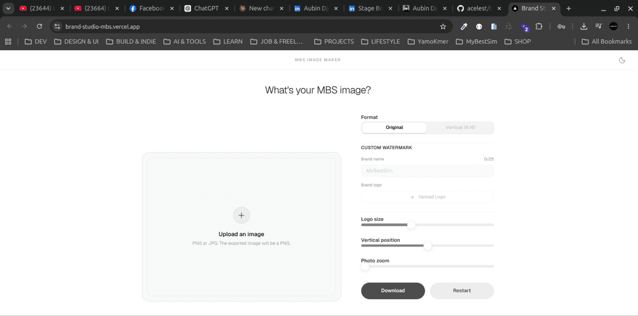The width and height of the screenshot is (638, 316).
Task: Click the Download button
Action: [393, 291]
